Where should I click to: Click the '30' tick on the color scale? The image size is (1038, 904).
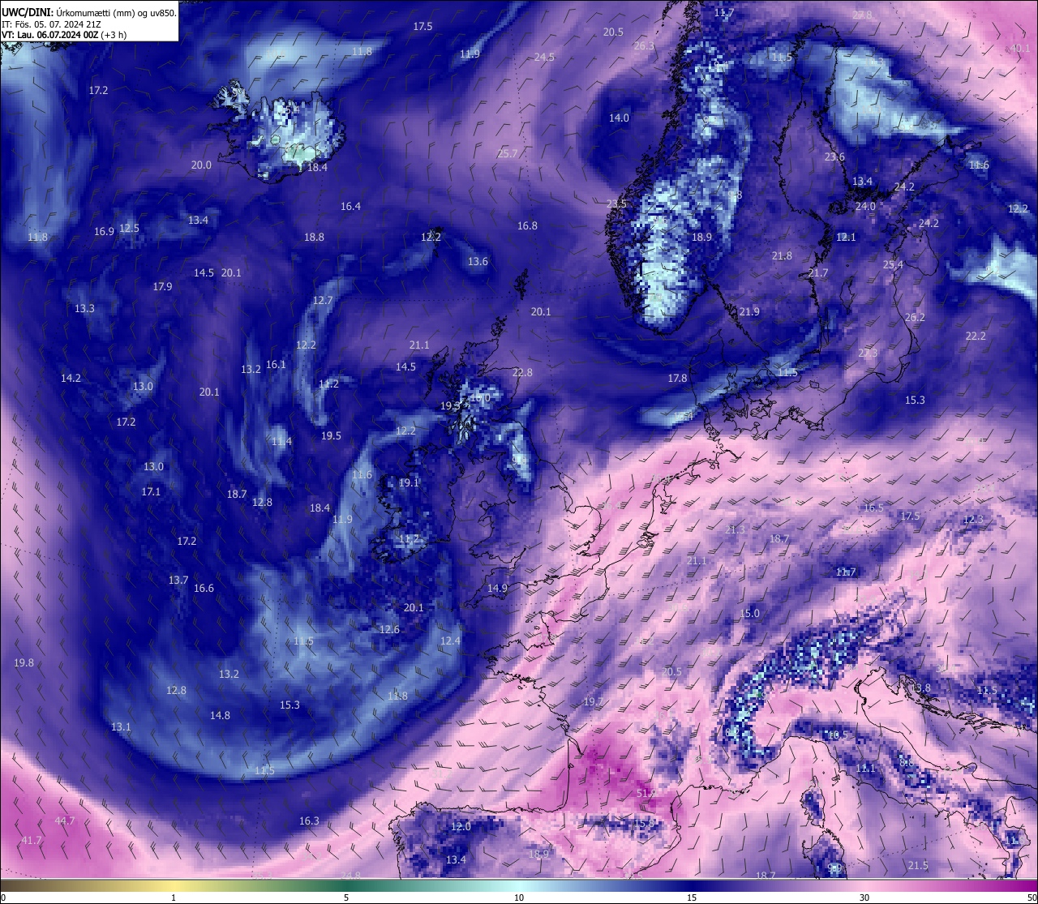[864, 898]
